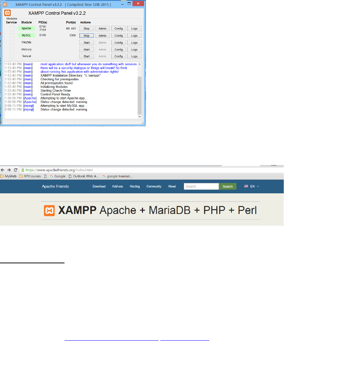Click the secure padlock icon in address bar
342x383 pixels.
pyautogui.click(x=22, y=170)
